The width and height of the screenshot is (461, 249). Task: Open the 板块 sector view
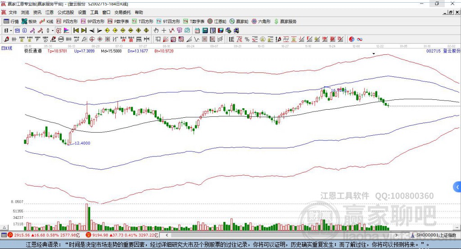pyautogui.click(x=29, y=22)
